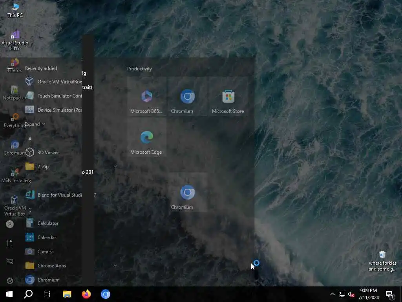Expand the Recently added list
The width and height of the screenshot is (402, 302).
[35, 124]
